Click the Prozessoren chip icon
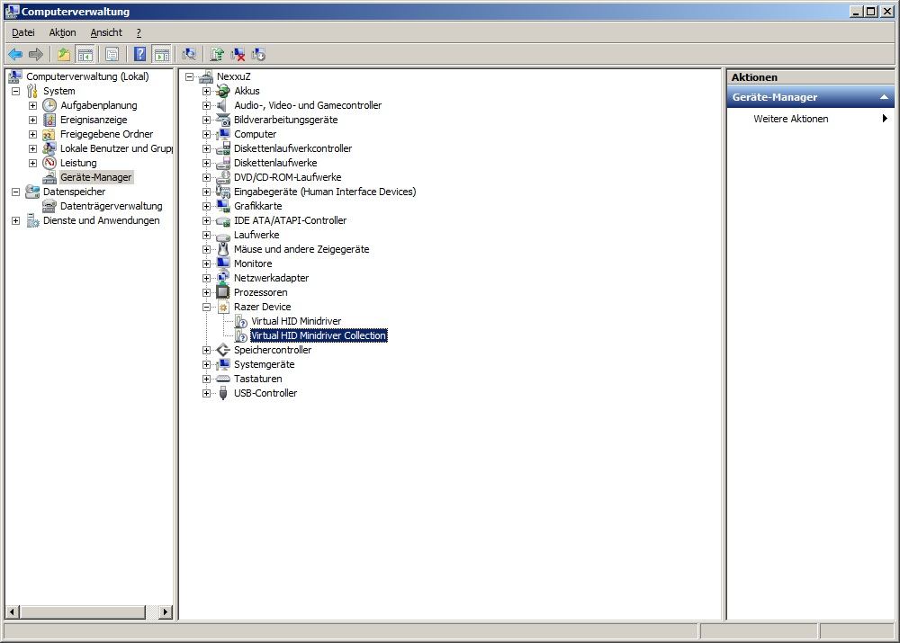Screen dimensions: 900x643 tap(222, 292)
